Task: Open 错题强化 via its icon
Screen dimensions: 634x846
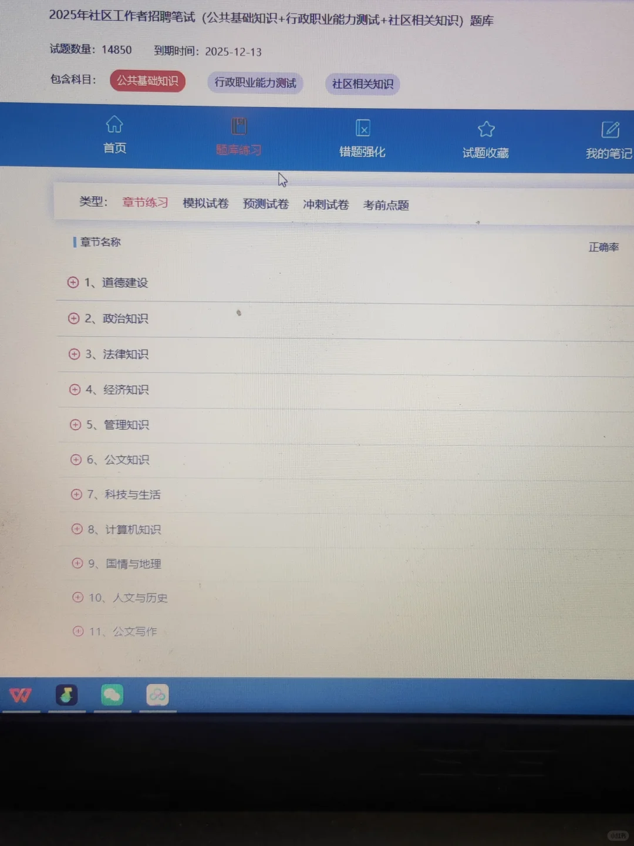Action: coord(362,128)
